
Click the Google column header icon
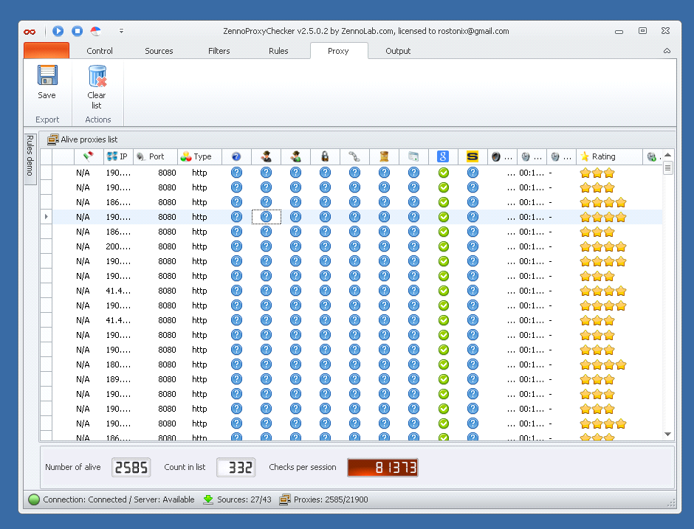point(443,156)
